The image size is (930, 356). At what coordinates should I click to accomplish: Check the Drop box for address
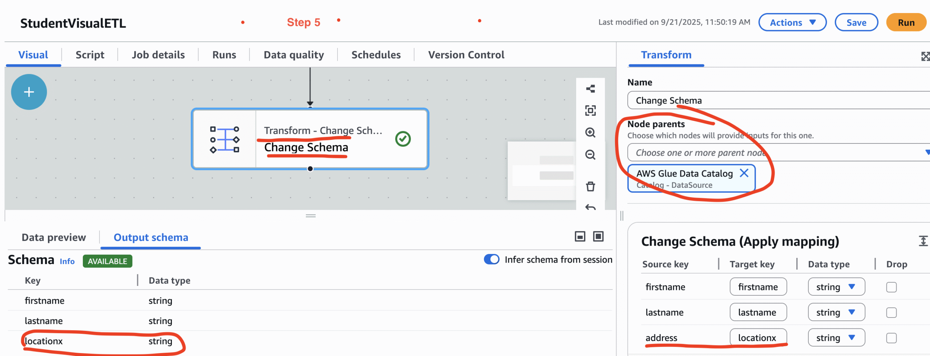[891, 338]
